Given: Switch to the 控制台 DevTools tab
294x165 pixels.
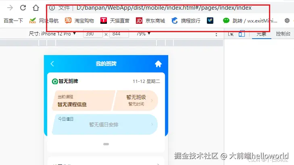Looking at the screenshot, I should [283, 34].
